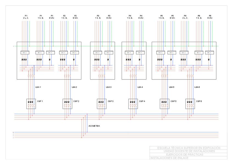
Task: Select the UNIDAD DOCENTE DE INSTALACIONES row
Action: [188, 151]
